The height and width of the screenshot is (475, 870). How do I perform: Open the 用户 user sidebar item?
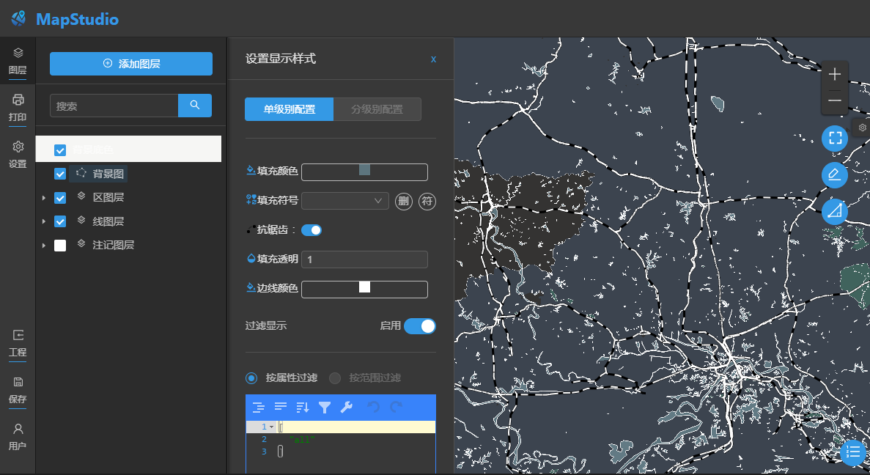18,438
